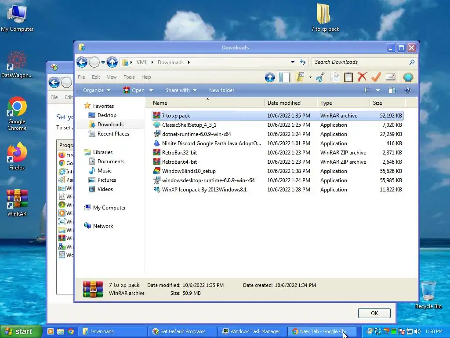Viewport: 450px width, 338px height.
Task: Click Recycle Bin on desktop
Action: 428,295
